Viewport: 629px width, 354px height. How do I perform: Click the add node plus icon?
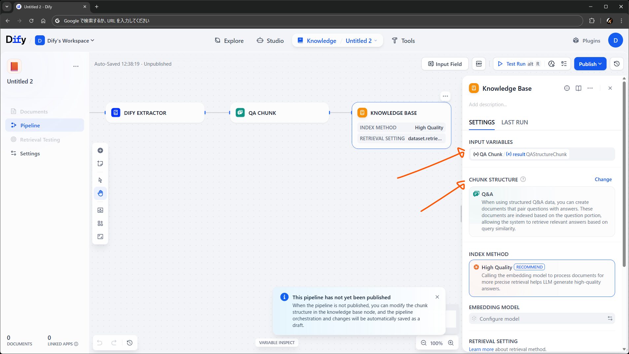(x=100, y=150)
